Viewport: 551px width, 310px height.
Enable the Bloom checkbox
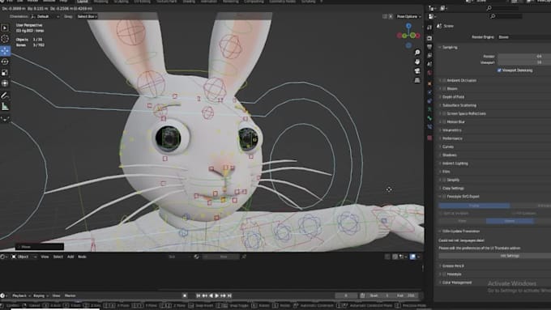tap(444, 89)
